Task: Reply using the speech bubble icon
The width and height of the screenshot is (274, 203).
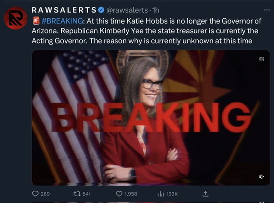Action: click(x=35, y=194)
